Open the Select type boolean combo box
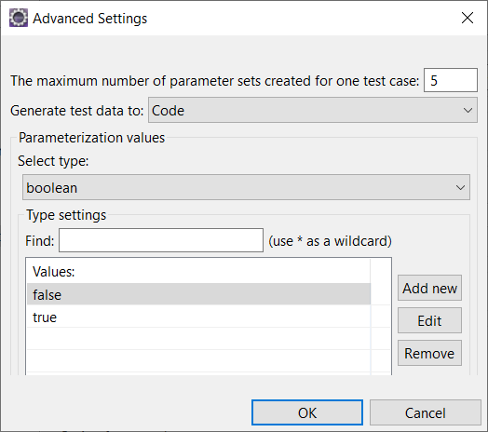This screenshot has height=432, width=488. tap(246, 187)
